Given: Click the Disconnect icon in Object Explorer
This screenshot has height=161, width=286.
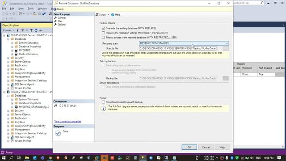Looking at the screenshot, I should point(22,30).
